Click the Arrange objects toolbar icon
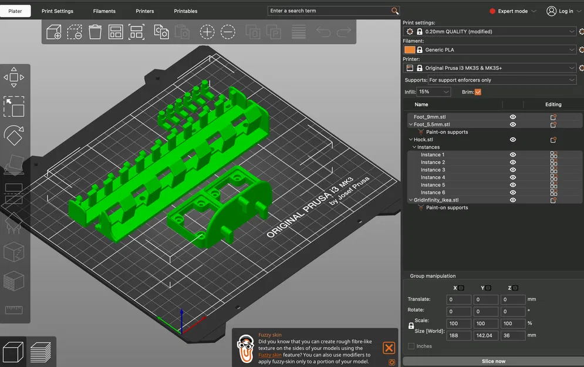 coord(116,32)
